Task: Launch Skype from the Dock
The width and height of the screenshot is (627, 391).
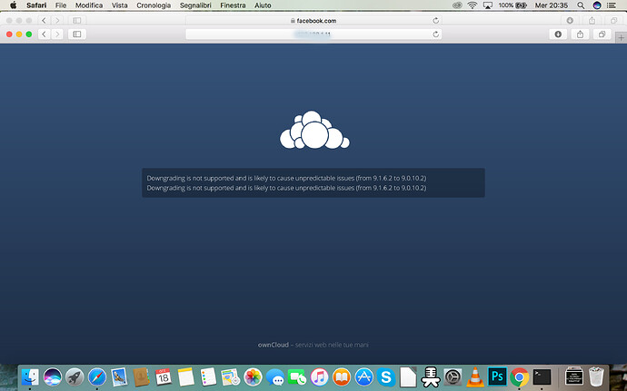Action: (x=386, y=376)
